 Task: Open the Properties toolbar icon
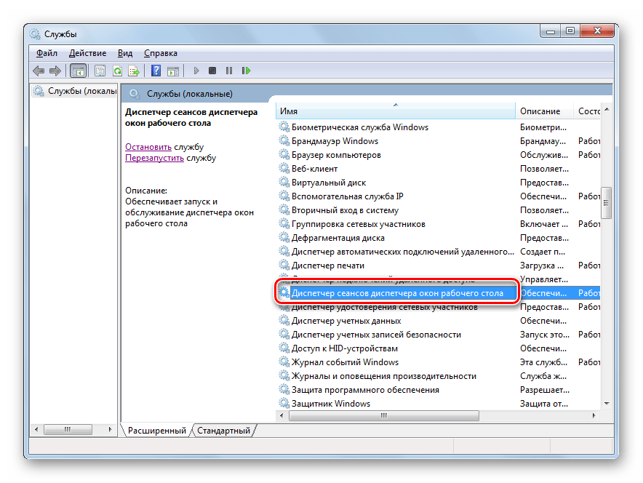pos(100,71)
